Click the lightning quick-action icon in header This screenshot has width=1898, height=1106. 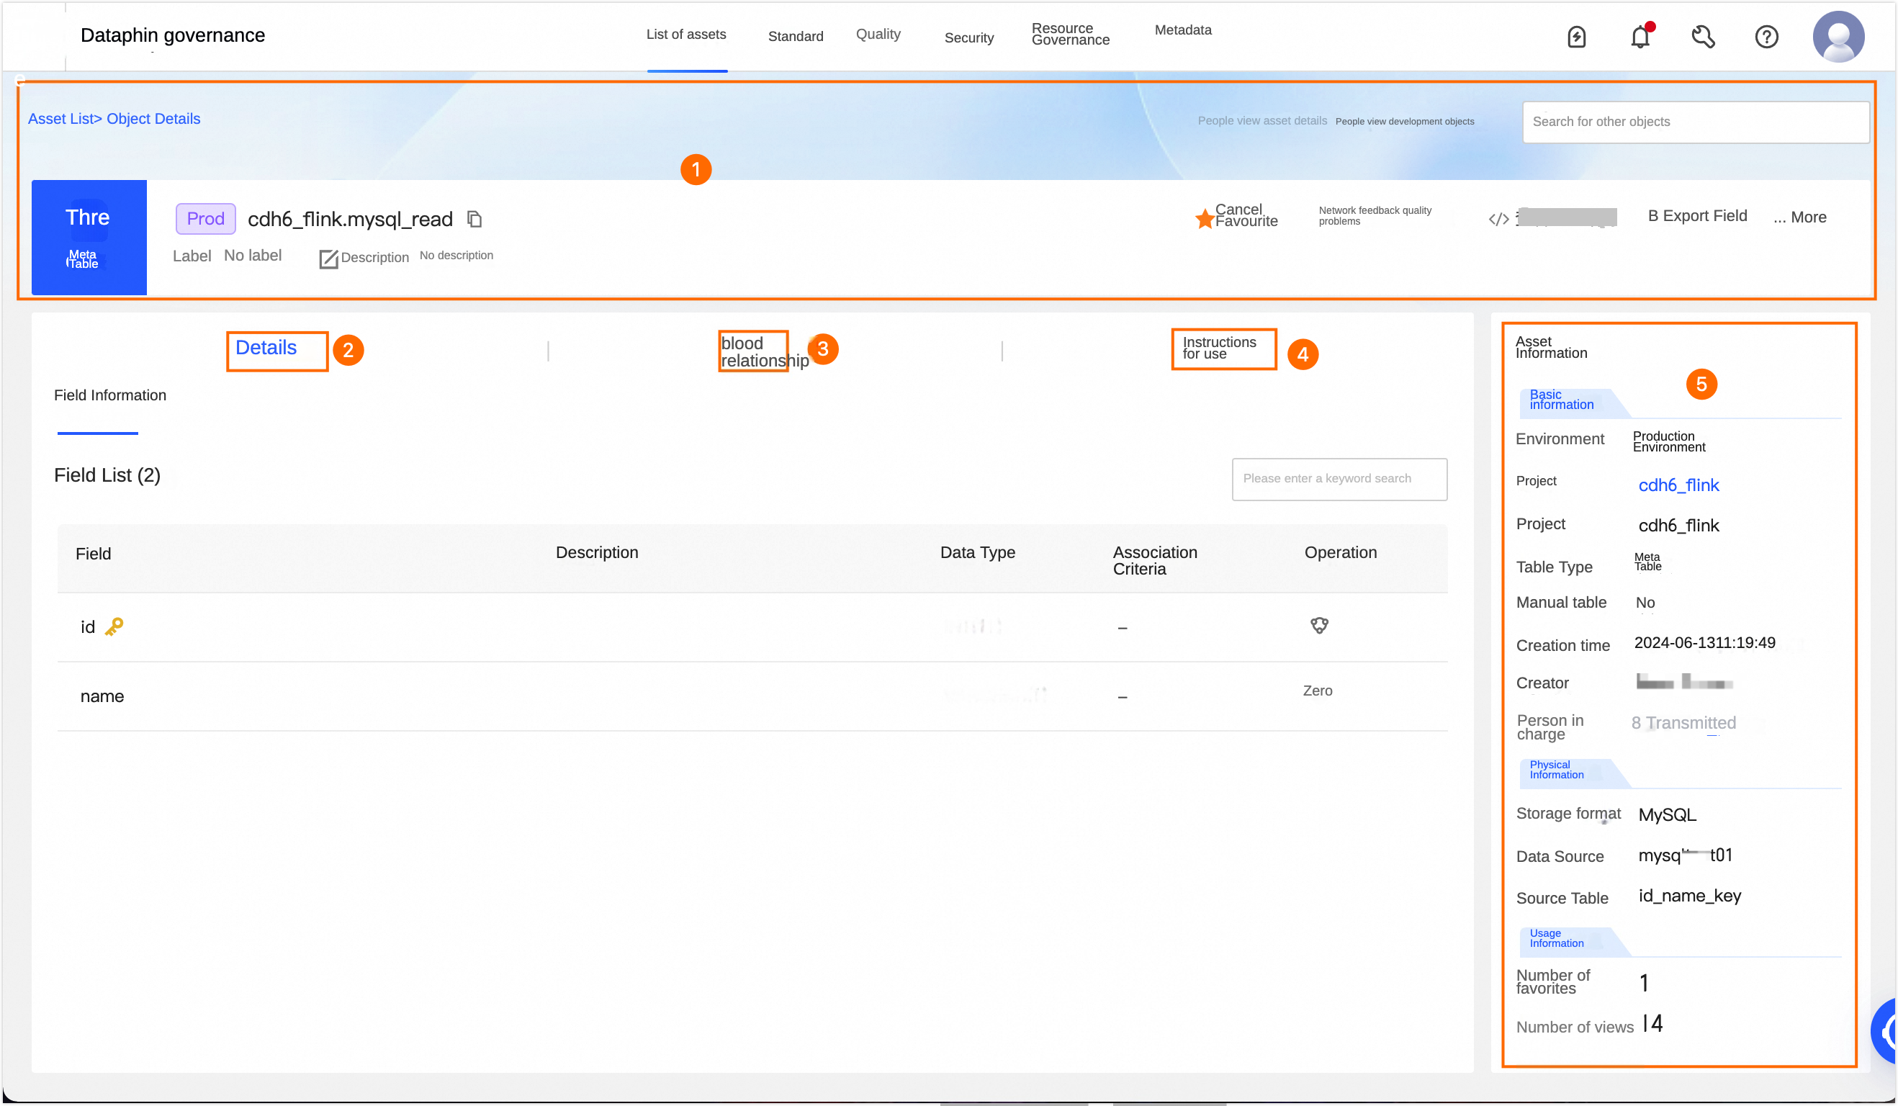[1576, 37]
